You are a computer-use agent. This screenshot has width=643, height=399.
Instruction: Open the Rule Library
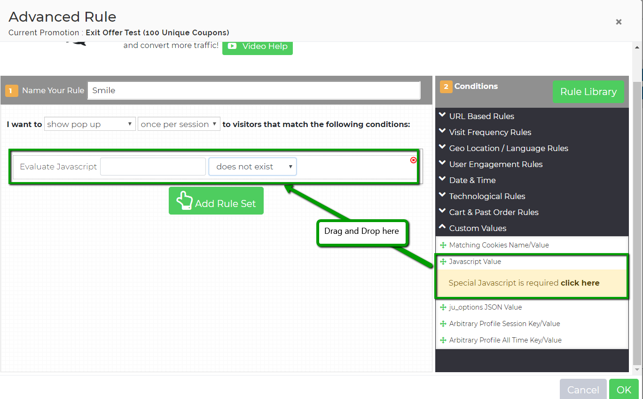pos(588,92)
